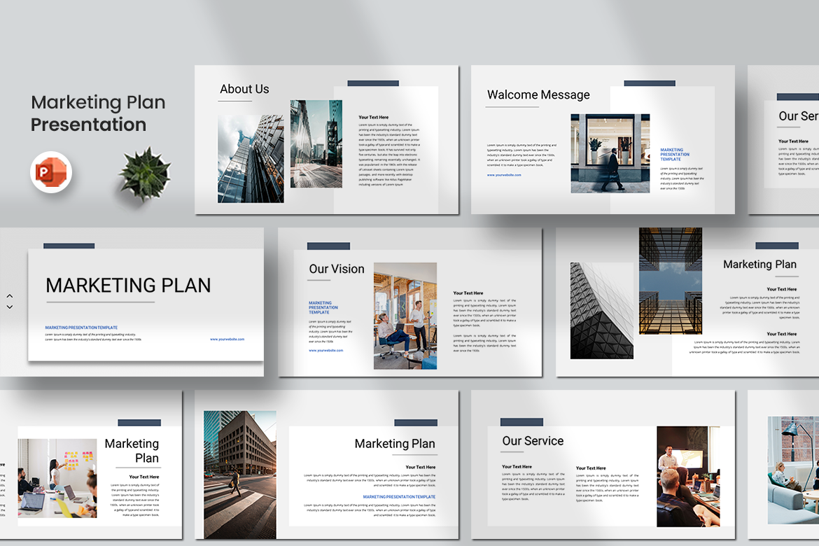Click the upward glass towers photo
The height and width of the screenshot is (546, 819).
click(x=671, y=281)
